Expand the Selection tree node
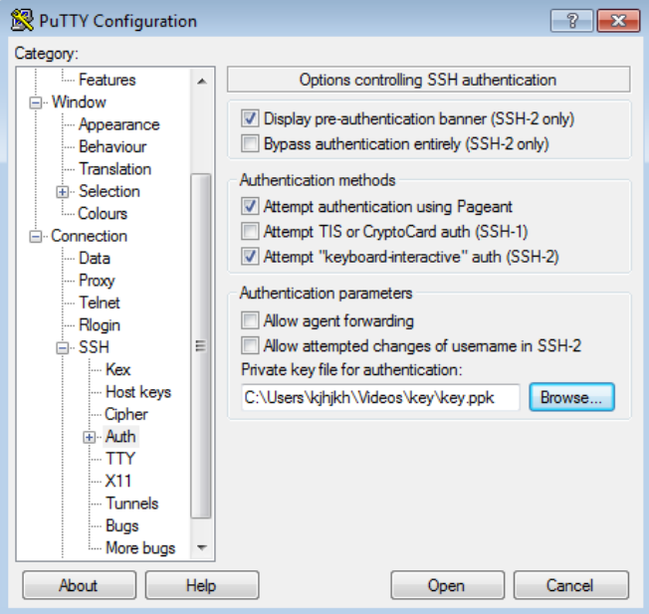Image resolution: width=649 pixels, height=614 pixels. [x=63, y=192]
